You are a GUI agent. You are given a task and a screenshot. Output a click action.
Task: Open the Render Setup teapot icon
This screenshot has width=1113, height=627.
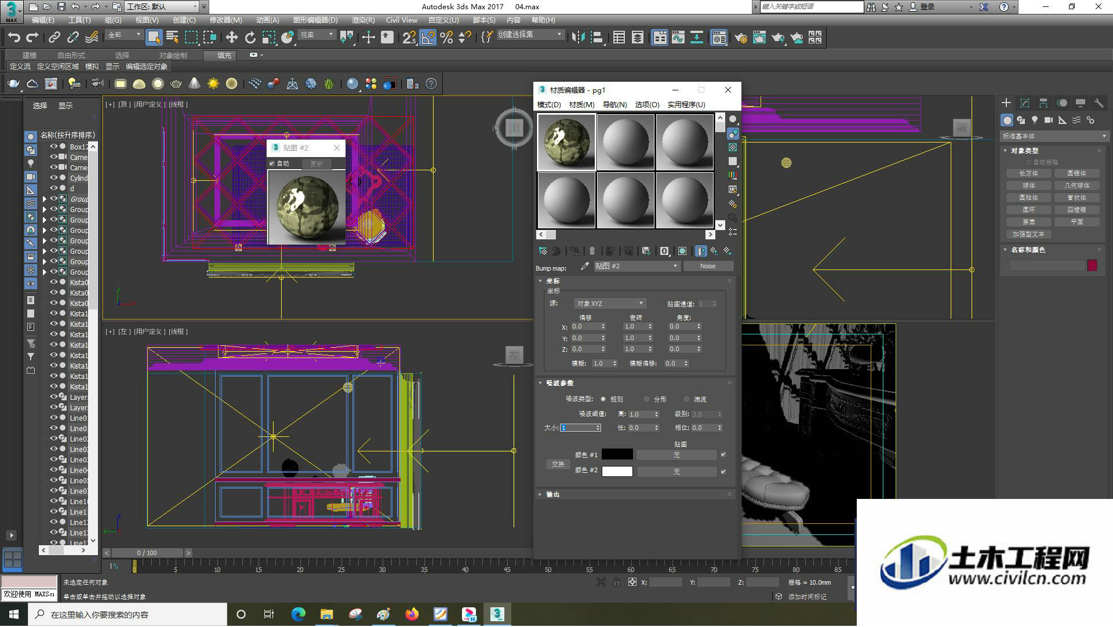coord(741,38)
